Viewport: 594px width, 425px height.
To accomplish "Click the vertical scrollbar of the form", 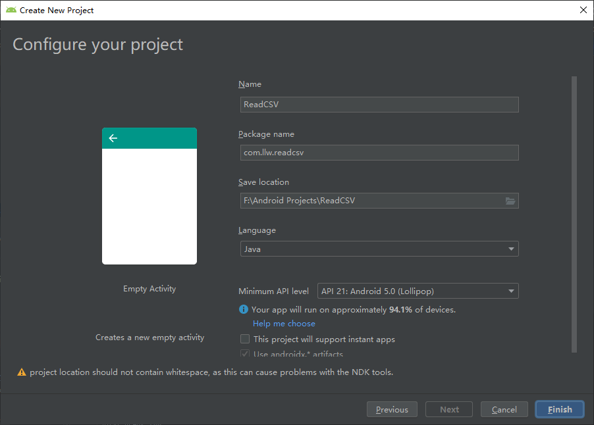I will (574, 214).
